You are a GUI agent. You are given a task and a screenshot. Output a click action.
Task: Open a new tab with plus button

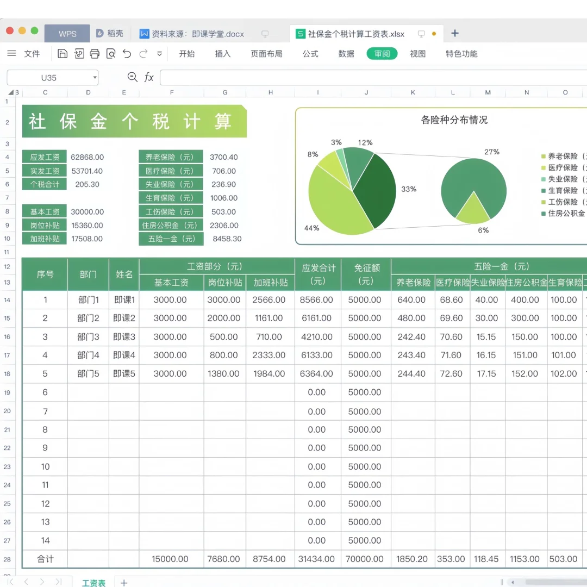click(x=455, y=33)
